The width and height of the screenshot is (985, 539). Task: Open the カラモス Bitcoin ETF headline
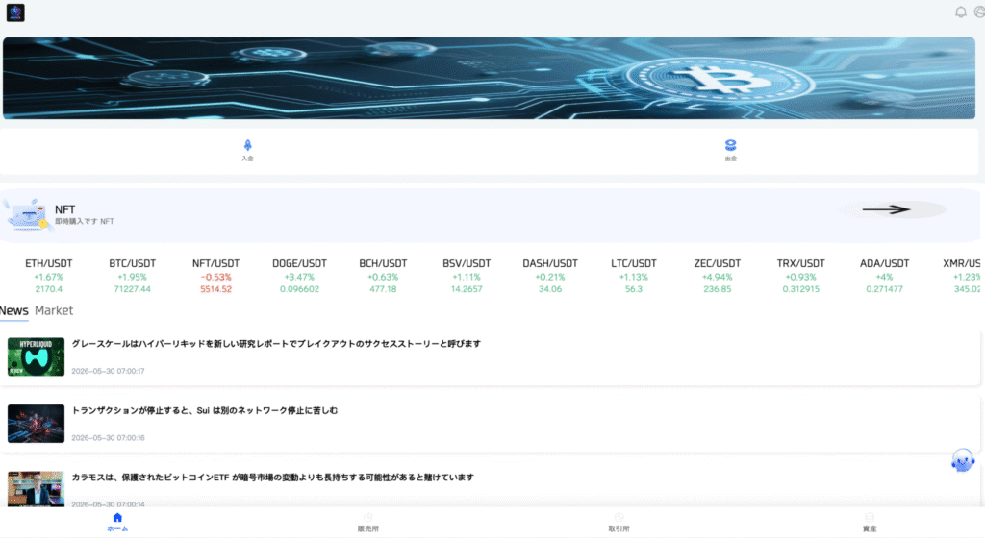[272, 478]
